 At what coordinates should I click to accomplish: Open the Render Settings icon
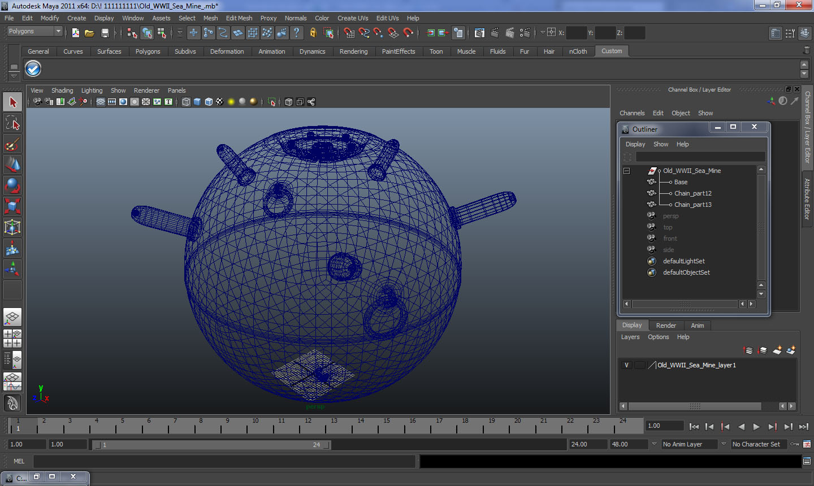pyautogui.click(x=525, y=33)
